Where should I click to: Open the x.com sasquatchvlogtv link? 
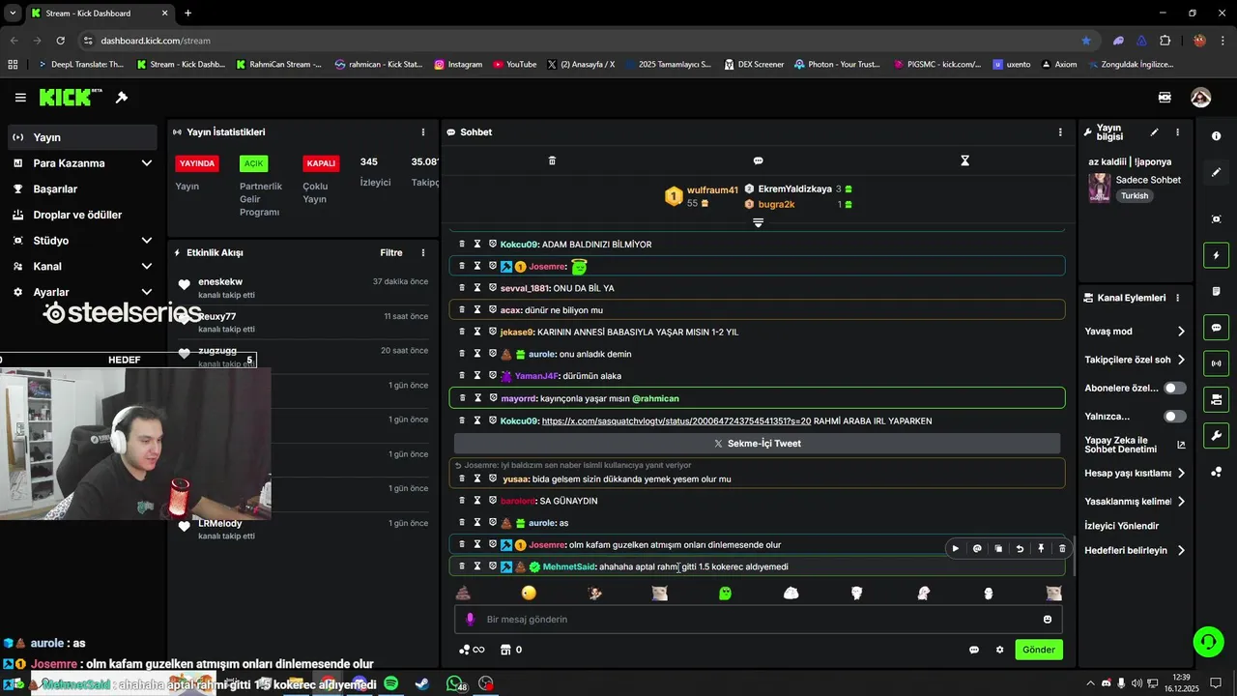pyautogui.click(x=676, y=421)
